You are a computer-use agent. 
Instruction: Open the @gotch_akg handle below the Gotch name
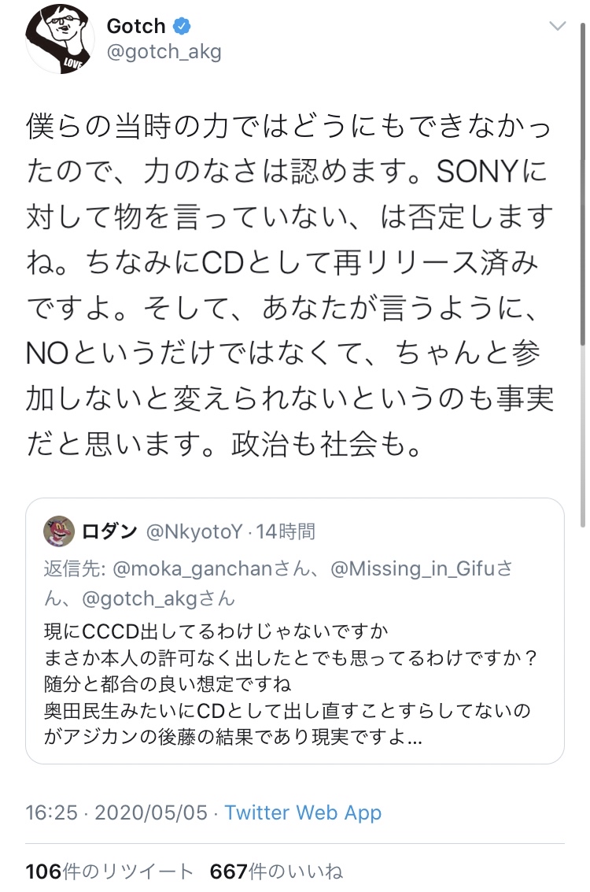(164, 53)
